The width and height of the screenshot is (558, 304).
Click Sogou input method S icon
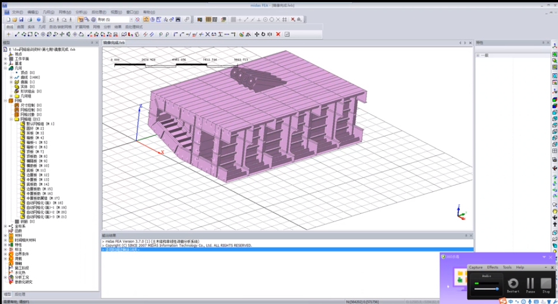[x=504, y=301]
